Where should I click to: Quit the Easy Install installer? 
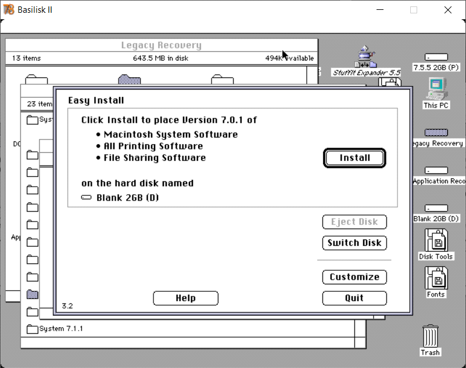[354, 298]
